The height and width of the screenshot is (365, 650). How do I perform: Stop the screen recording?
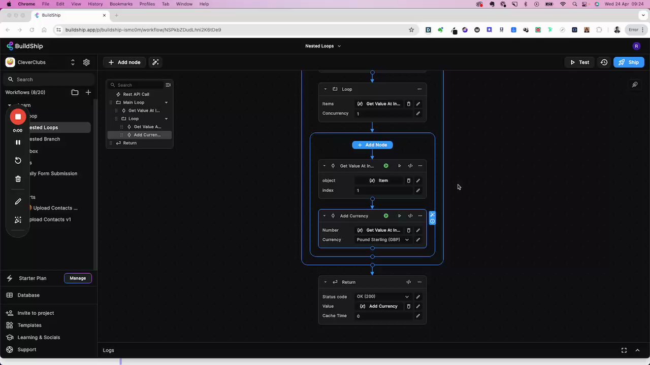pyautogui.click(x=18, y=117)
